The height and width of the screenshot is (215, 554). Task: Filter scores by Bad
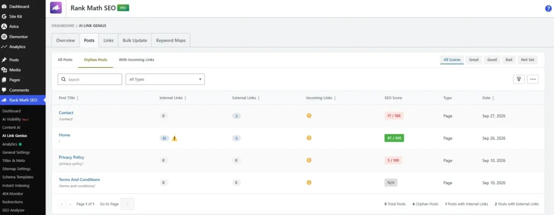[509, 60]
